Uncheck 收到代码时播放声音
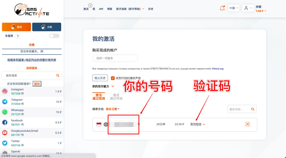The image size is (286, 158). click(112, 78)
